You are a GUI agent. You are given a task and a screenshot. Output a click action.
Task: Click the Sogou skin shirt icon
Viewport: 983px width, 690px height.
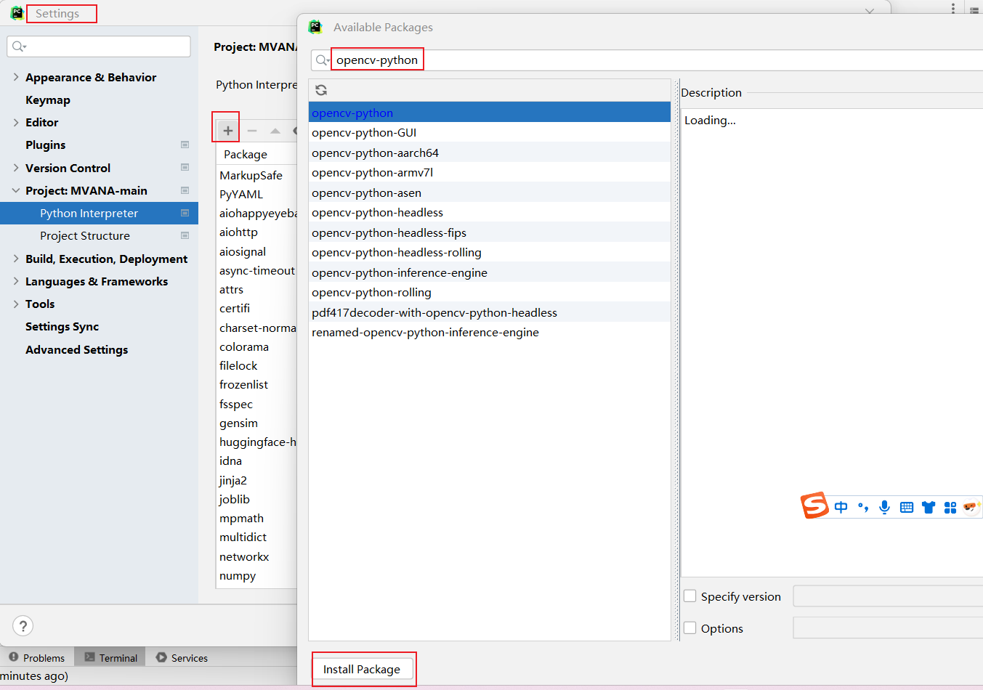click(929, 507)
